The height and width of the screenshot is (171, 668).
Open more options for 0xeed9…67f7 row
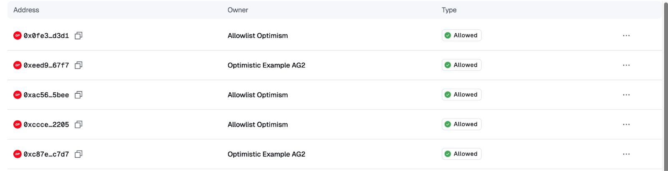click(626, 65)
